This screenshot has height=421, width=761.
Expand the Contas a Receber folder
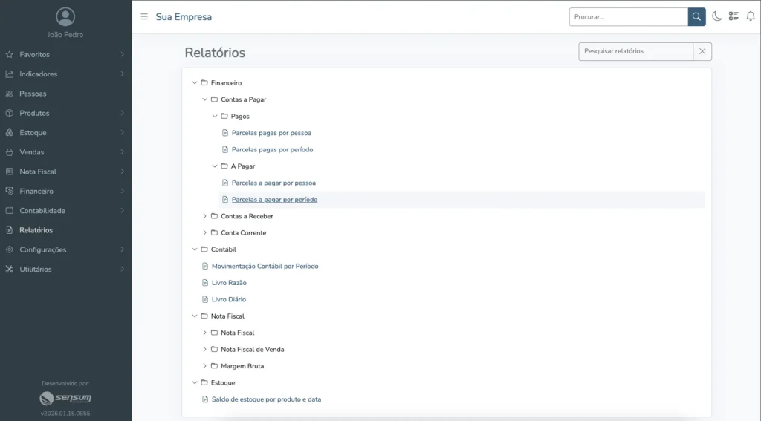coord(205,216)
